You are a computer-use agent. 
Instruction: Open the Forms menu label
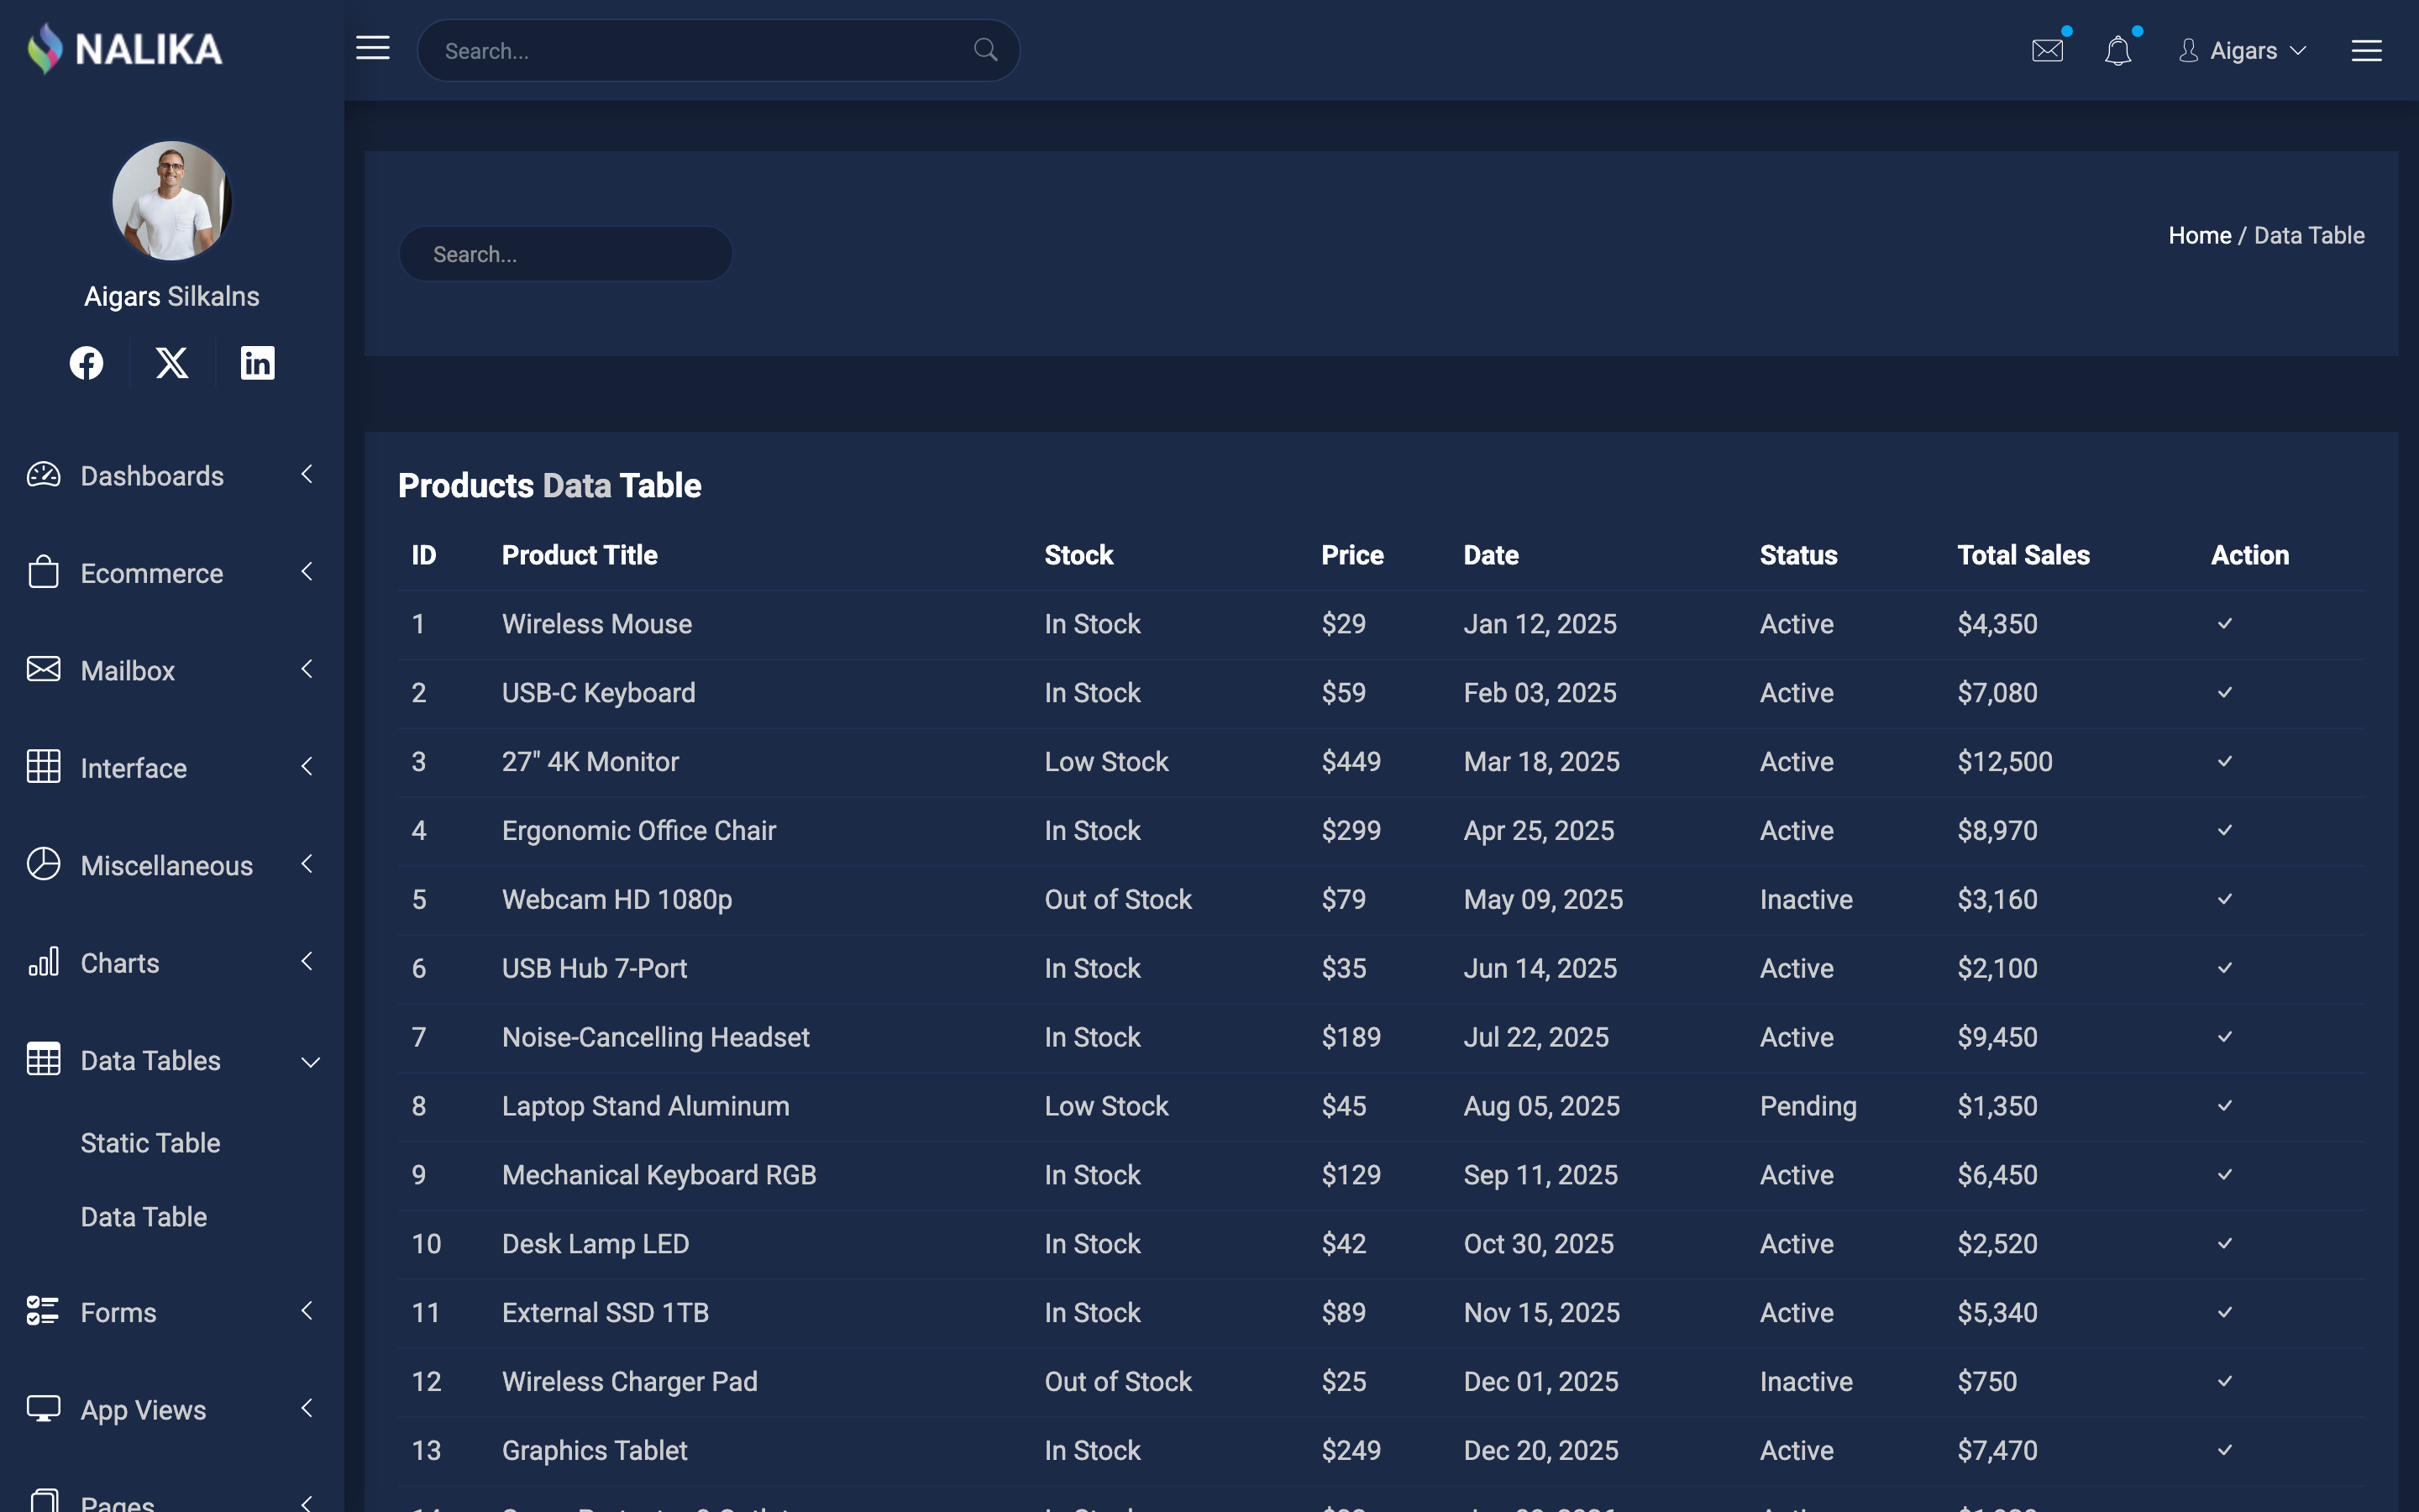[x=118, y=1312]
